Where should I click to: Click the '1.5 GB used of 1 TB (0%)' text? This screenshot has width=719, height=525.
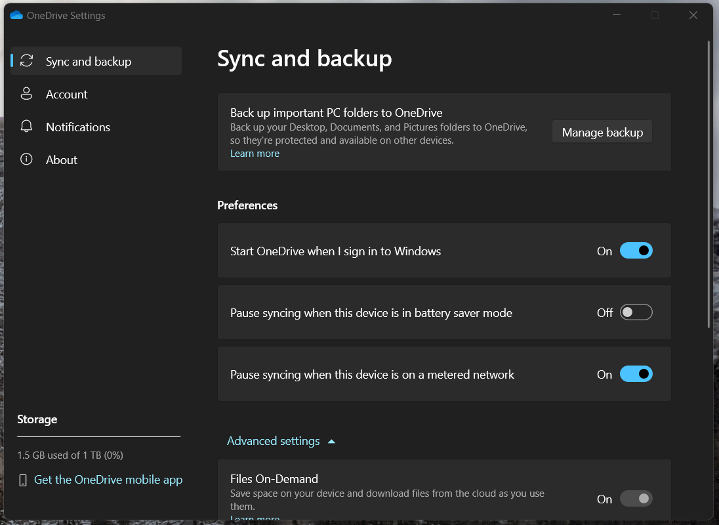[70, 455]
